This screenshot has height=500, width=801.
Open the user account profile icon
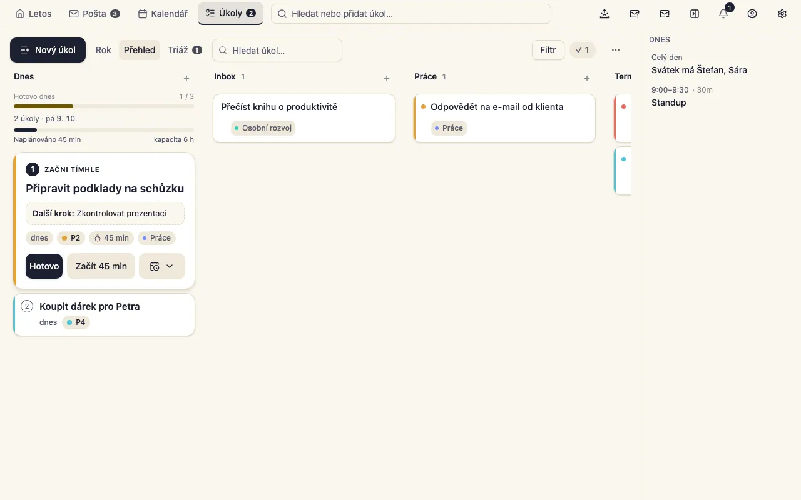(752, 14)
